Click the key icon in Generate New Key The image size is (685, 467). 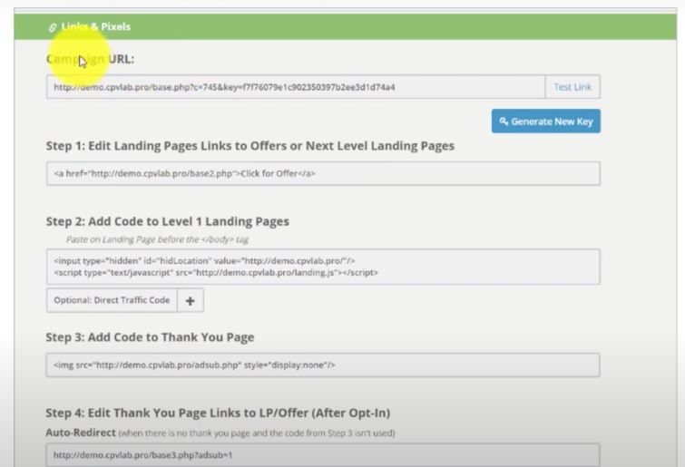504,122
